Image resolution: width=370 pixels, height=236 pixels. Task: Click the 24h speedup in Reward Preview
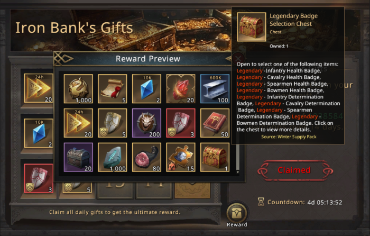point(78,123)
